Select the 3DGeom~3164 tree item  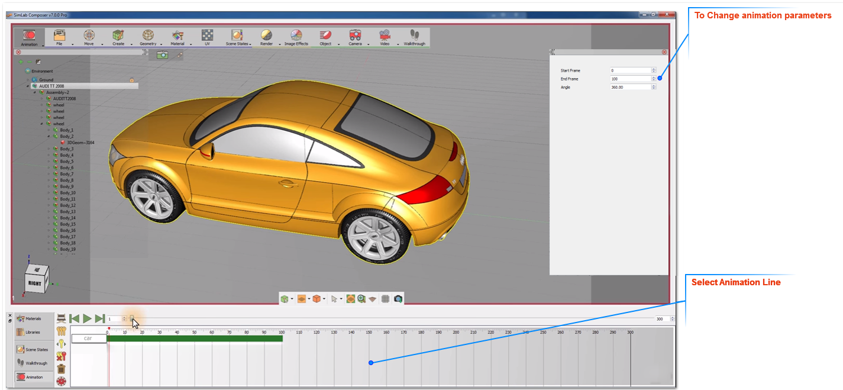click(x=80, y=143)
